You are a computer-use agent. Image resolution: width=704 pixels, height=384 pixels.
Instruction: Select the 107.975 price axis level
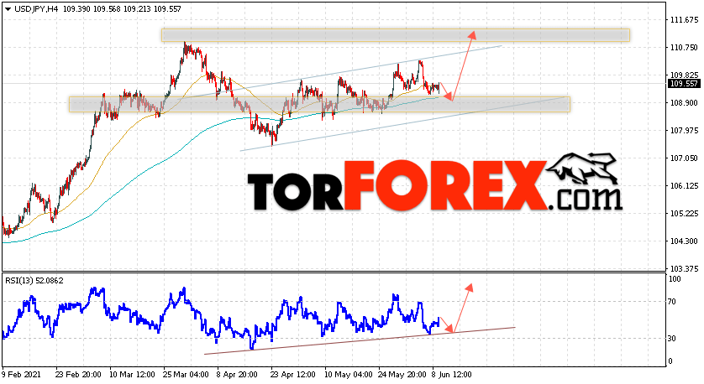coord(684,131)
